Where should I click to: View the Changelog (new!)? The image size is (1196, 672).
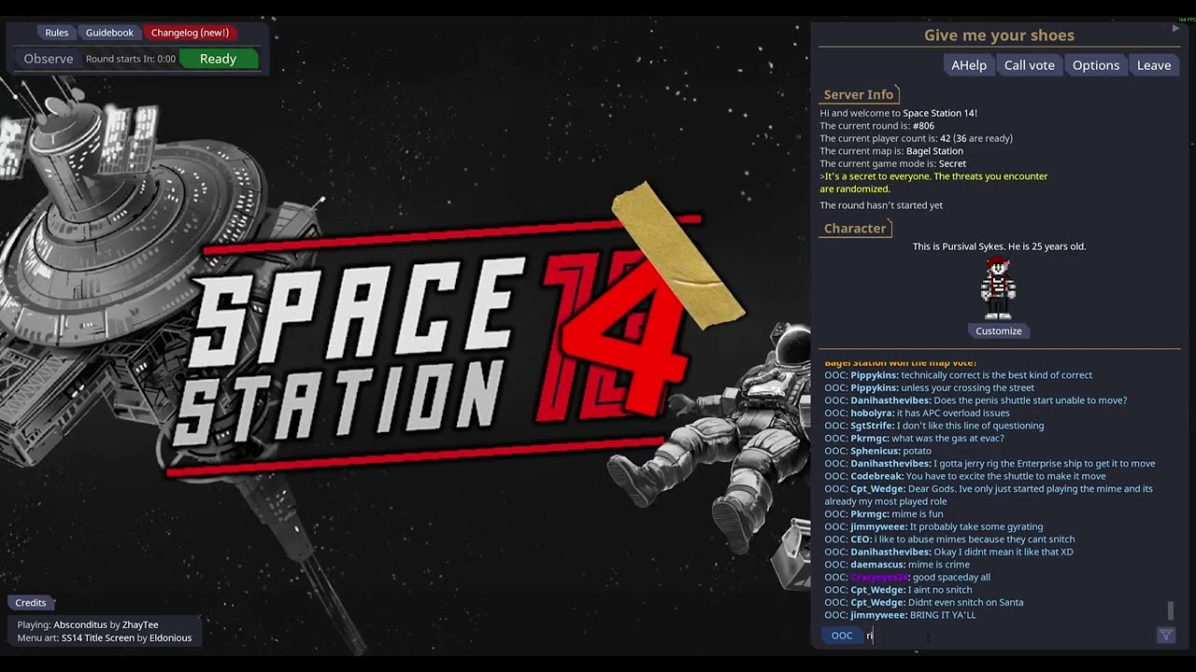point(190,33)
